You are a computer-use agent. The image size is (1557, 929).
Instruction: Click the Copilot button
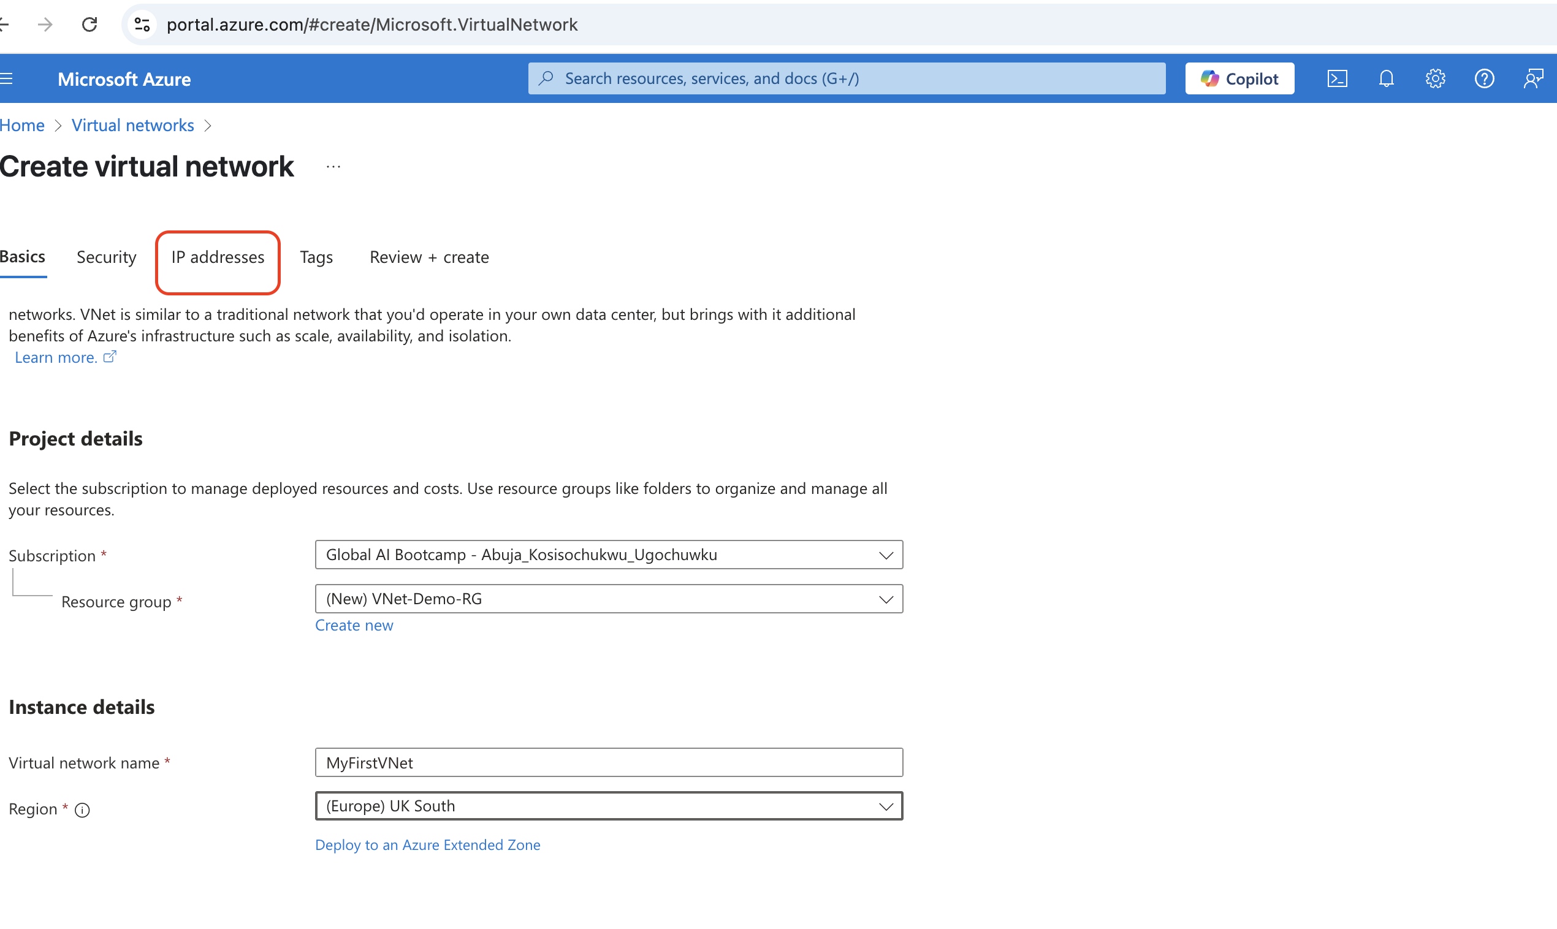point(1239,78)
